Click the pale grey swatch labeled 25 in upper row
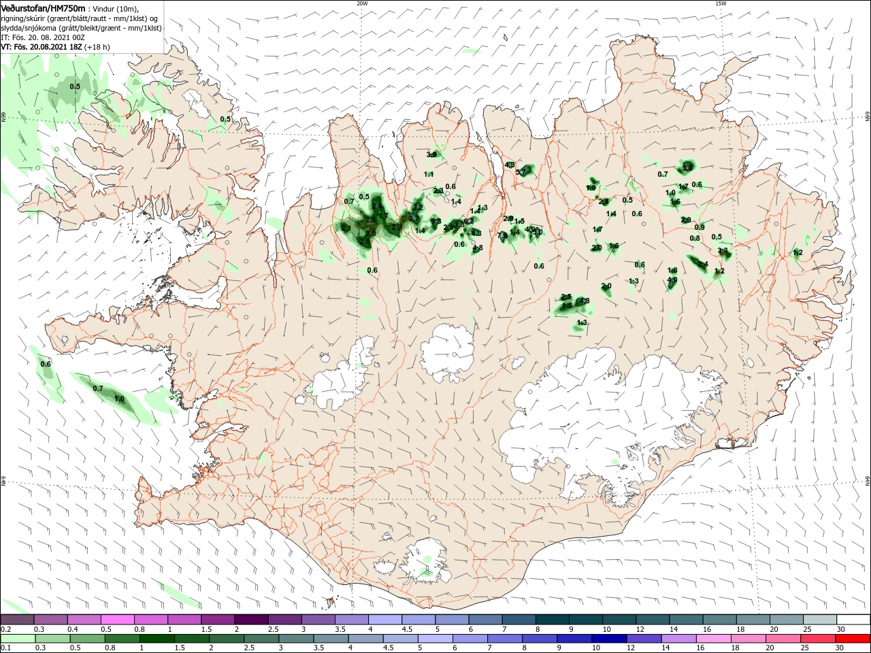 point(820,620)
